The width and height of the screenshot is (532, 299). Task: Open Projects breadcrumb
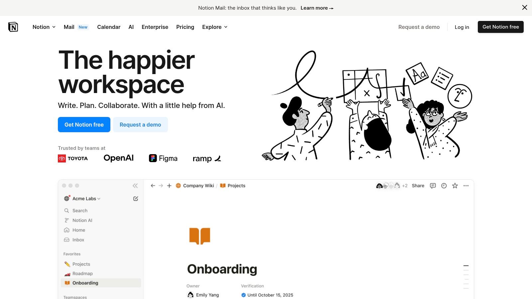coord(233,186)
